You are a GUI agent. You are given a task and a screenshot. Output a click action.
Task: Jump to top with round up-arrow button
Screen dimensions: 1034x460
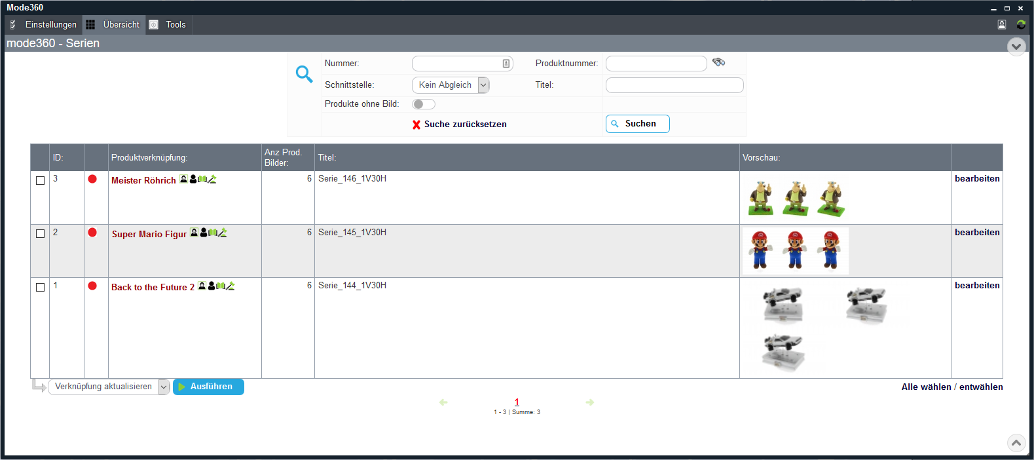point(1016,443)
